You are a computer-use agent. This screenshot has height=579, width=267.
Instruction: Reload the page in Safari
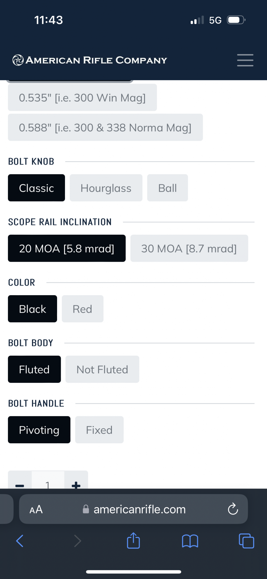pos(233,509)
